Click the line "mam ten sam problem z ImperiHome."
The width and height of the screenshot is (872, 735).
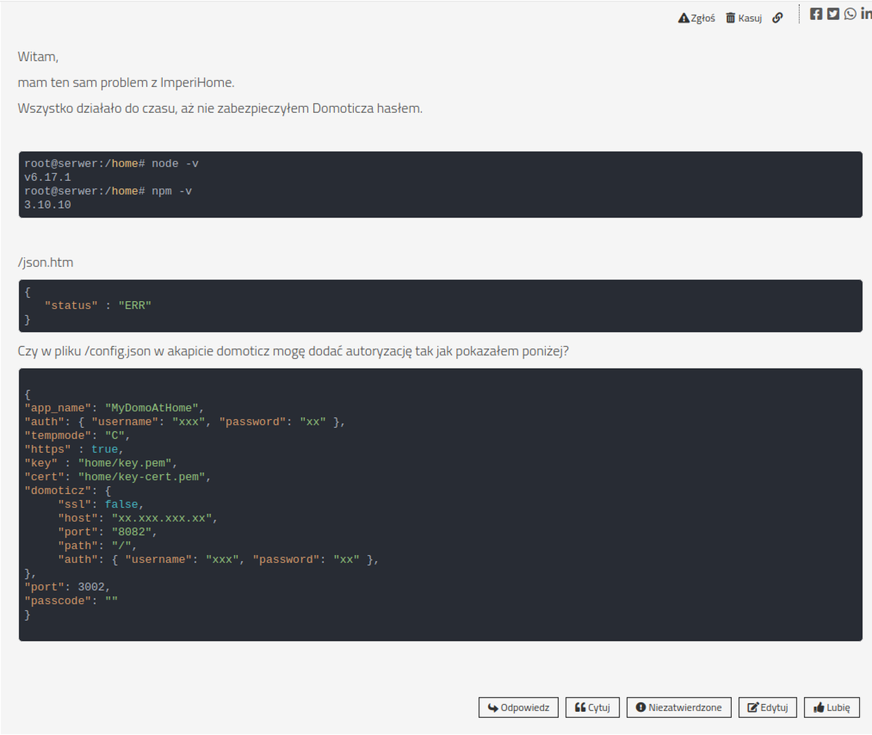(126, 83)
